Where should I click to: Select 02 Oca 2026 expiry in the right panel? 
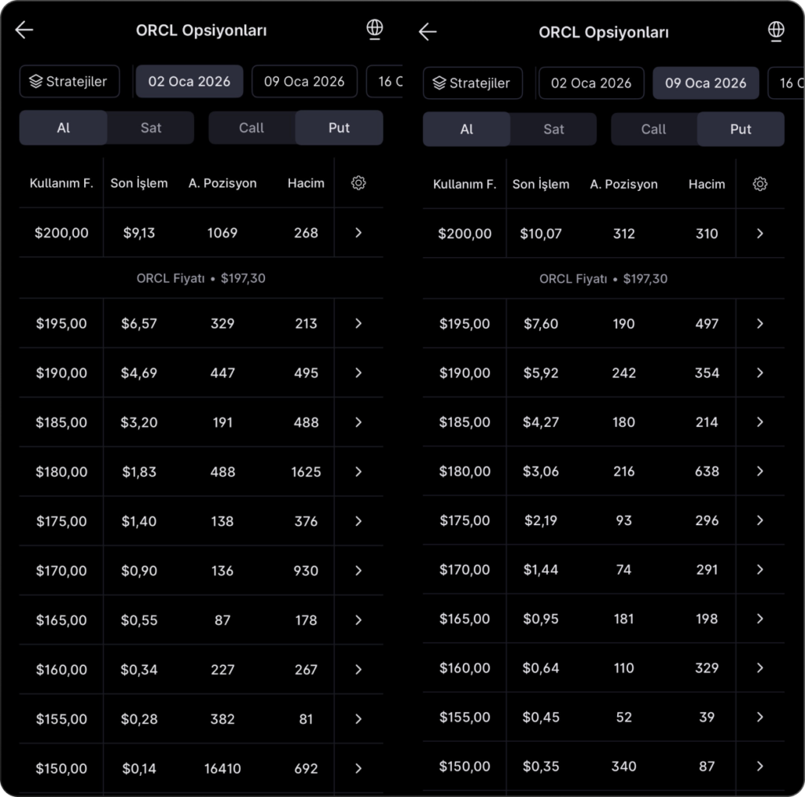coord(591,83)
